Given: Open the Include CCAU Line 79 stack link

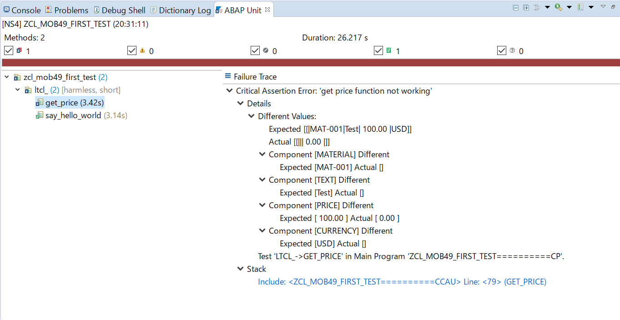Looking at the screenshot, I should point(402,282).
